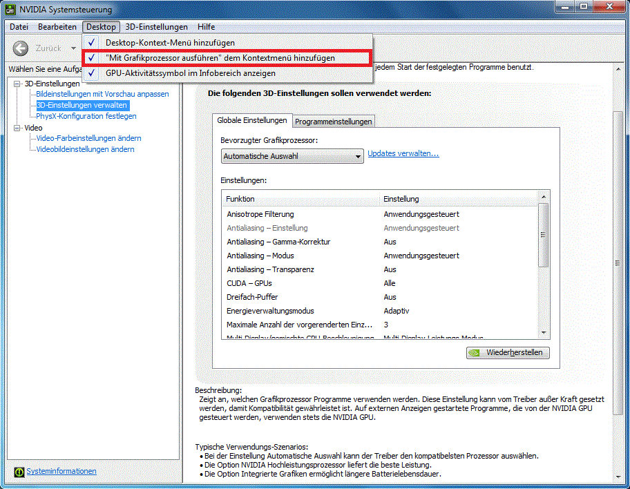Select Anisotrope Filterung row

(380, 214)
